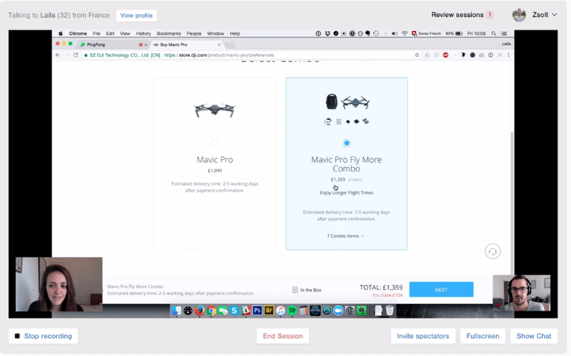Open the Dropbox menu bar icon

[x=327, y=33]
